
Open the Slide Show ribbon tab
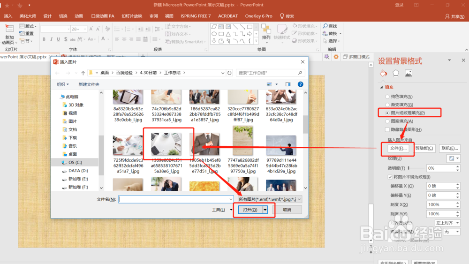[132, 16]
